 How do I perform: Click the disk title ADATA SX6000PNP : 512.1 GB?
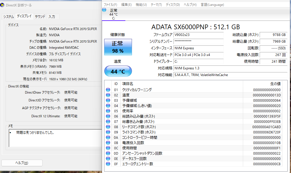(196, 27)
